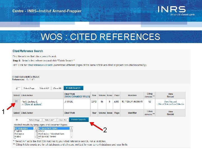Click the Cited Reference Search heading
The height and width of the screenshot is (152, 202).
(x=28, y=51)
